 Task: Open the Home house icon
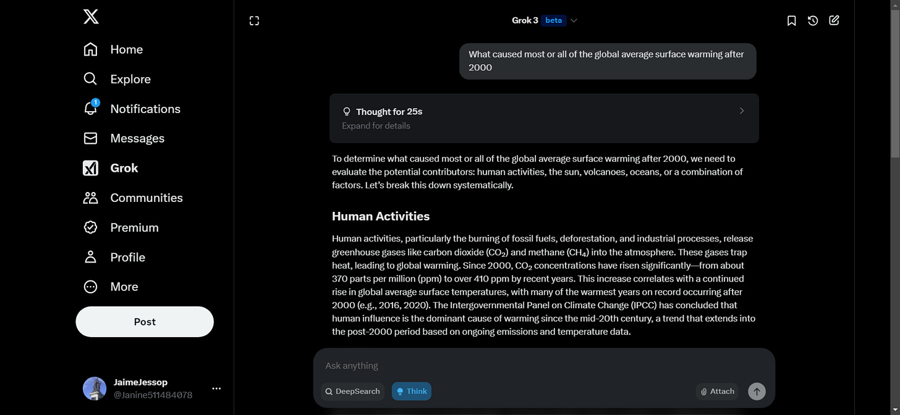point(90,49)
